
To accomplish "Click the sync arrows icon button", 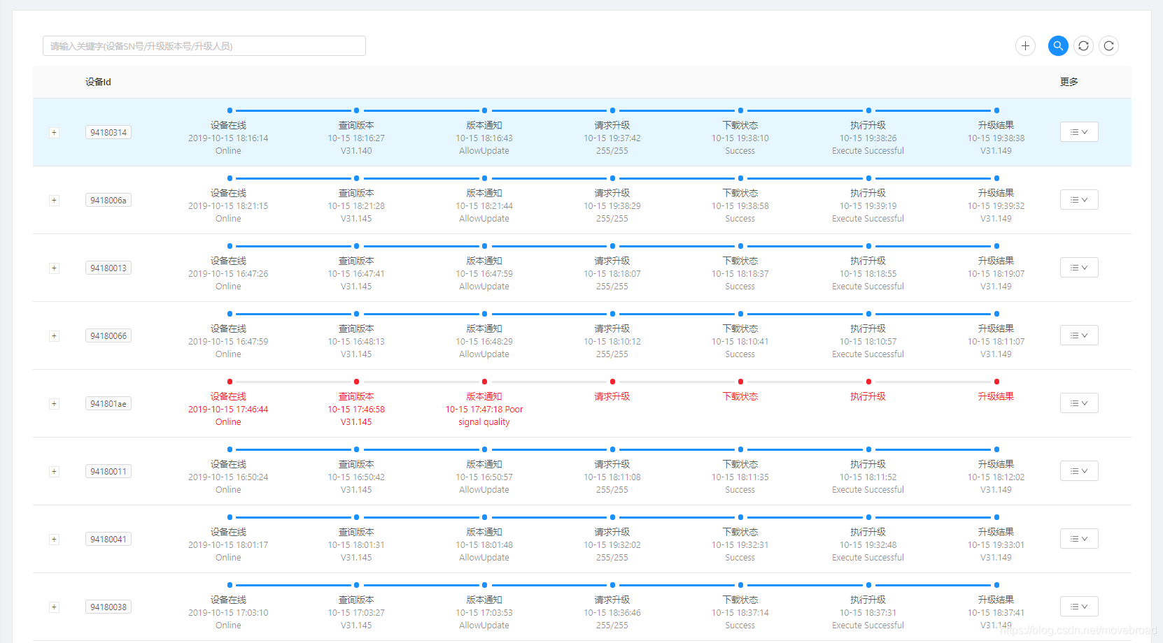I will [1083, 46].
